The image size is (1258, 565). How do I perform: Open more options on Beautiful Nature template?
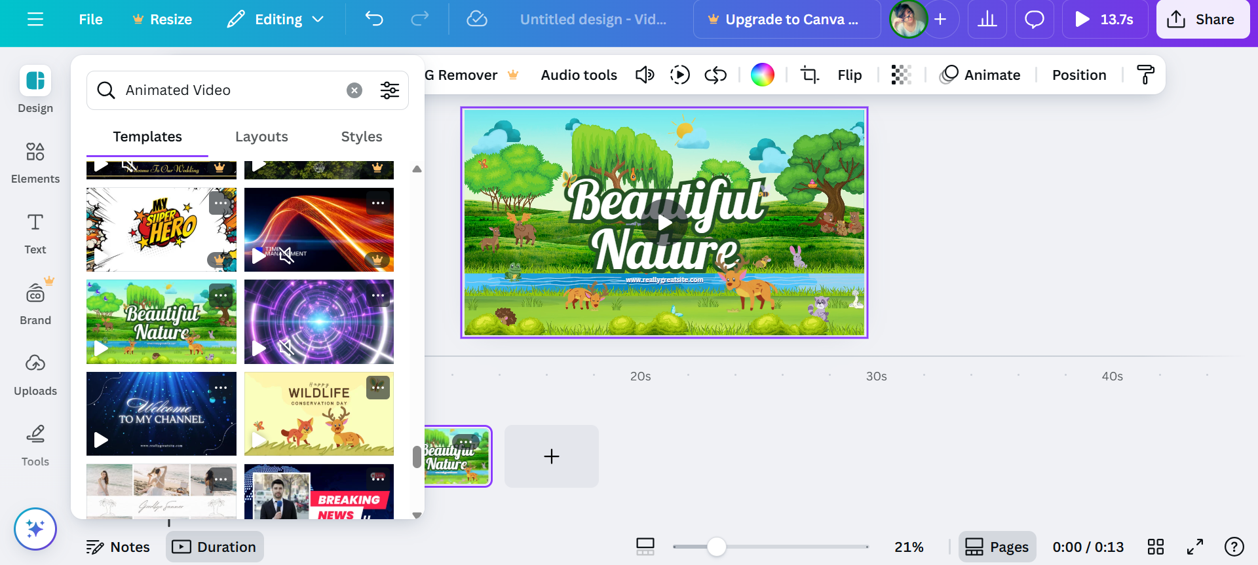tap(221, 295)
